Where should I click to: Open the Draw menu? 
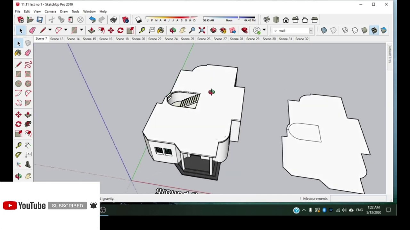point(64,11)
